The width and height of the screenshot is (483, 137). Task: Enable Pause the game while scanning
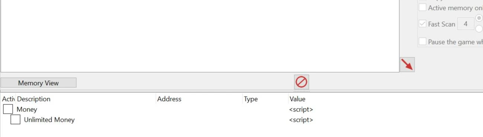coord(422,41)
